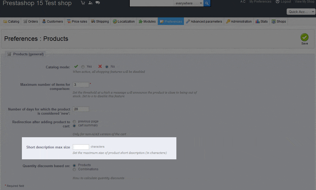Open the Catalog menu tab
Image resolution: width=316 pixels, height=190 pixels.
(11, 22)
